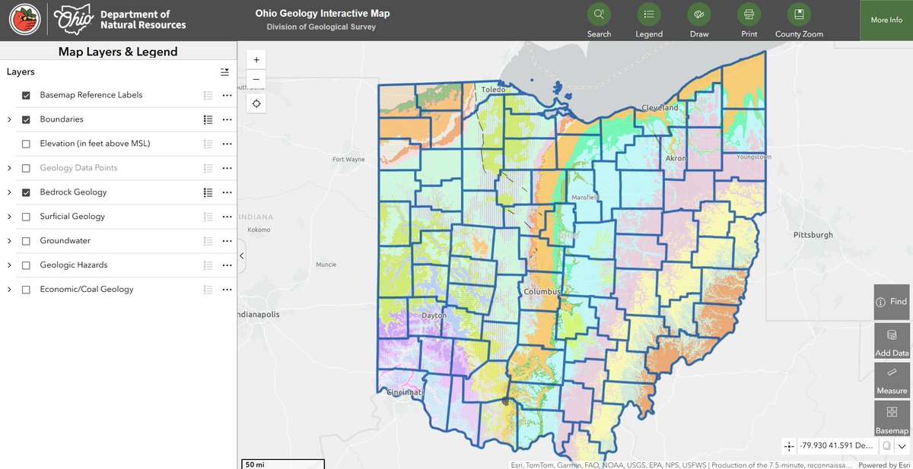Uncheck the Boundaries layer

(26, 119)
